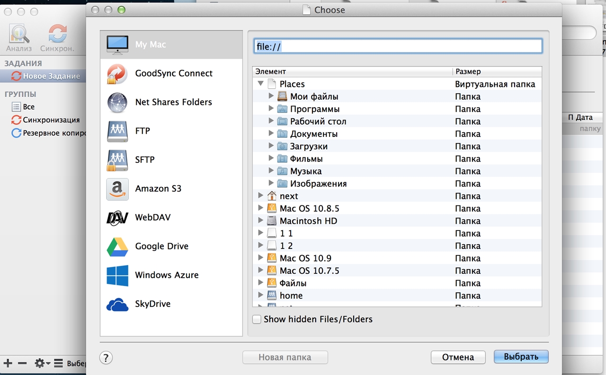Pick the SkyDrive cloud icon
The height and width of the screenshot is (375, 606).
(x=117, y=304)
